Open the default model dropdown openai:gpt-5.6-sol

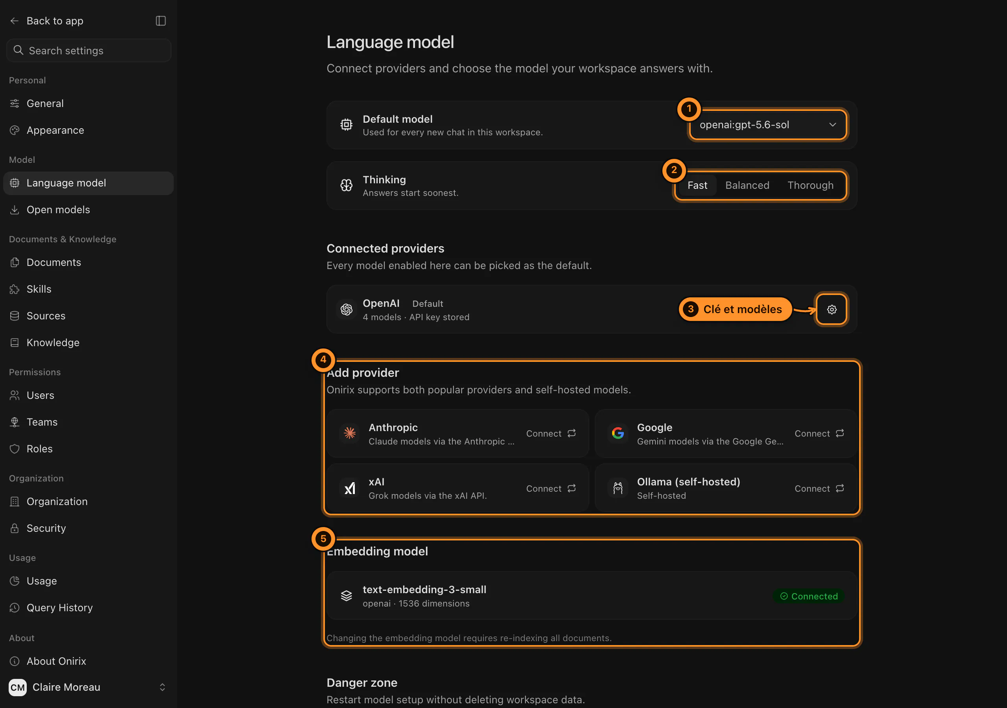(767, 125)
